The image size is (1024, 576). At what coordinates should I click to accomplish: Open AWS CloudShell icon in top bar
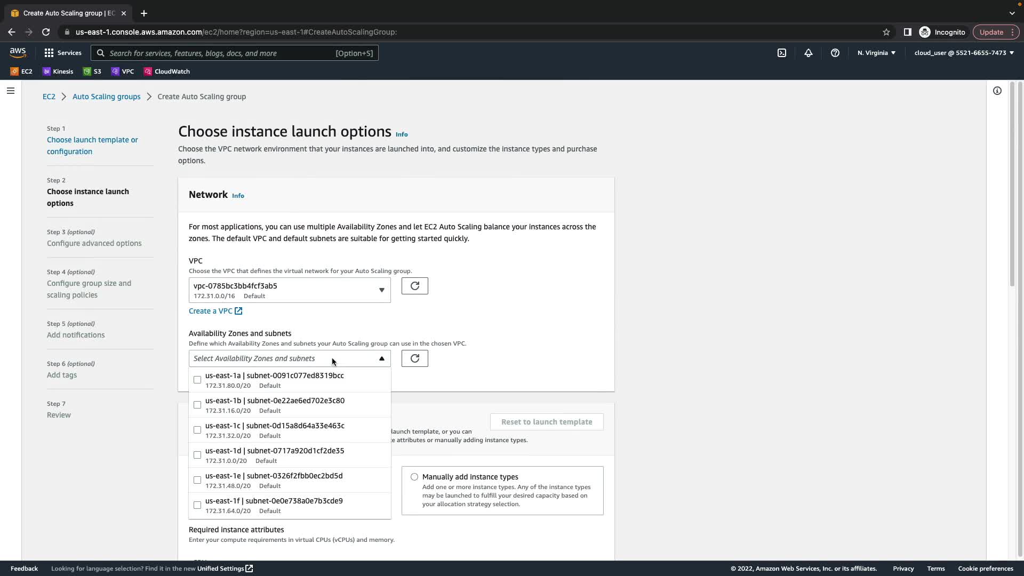782,53
